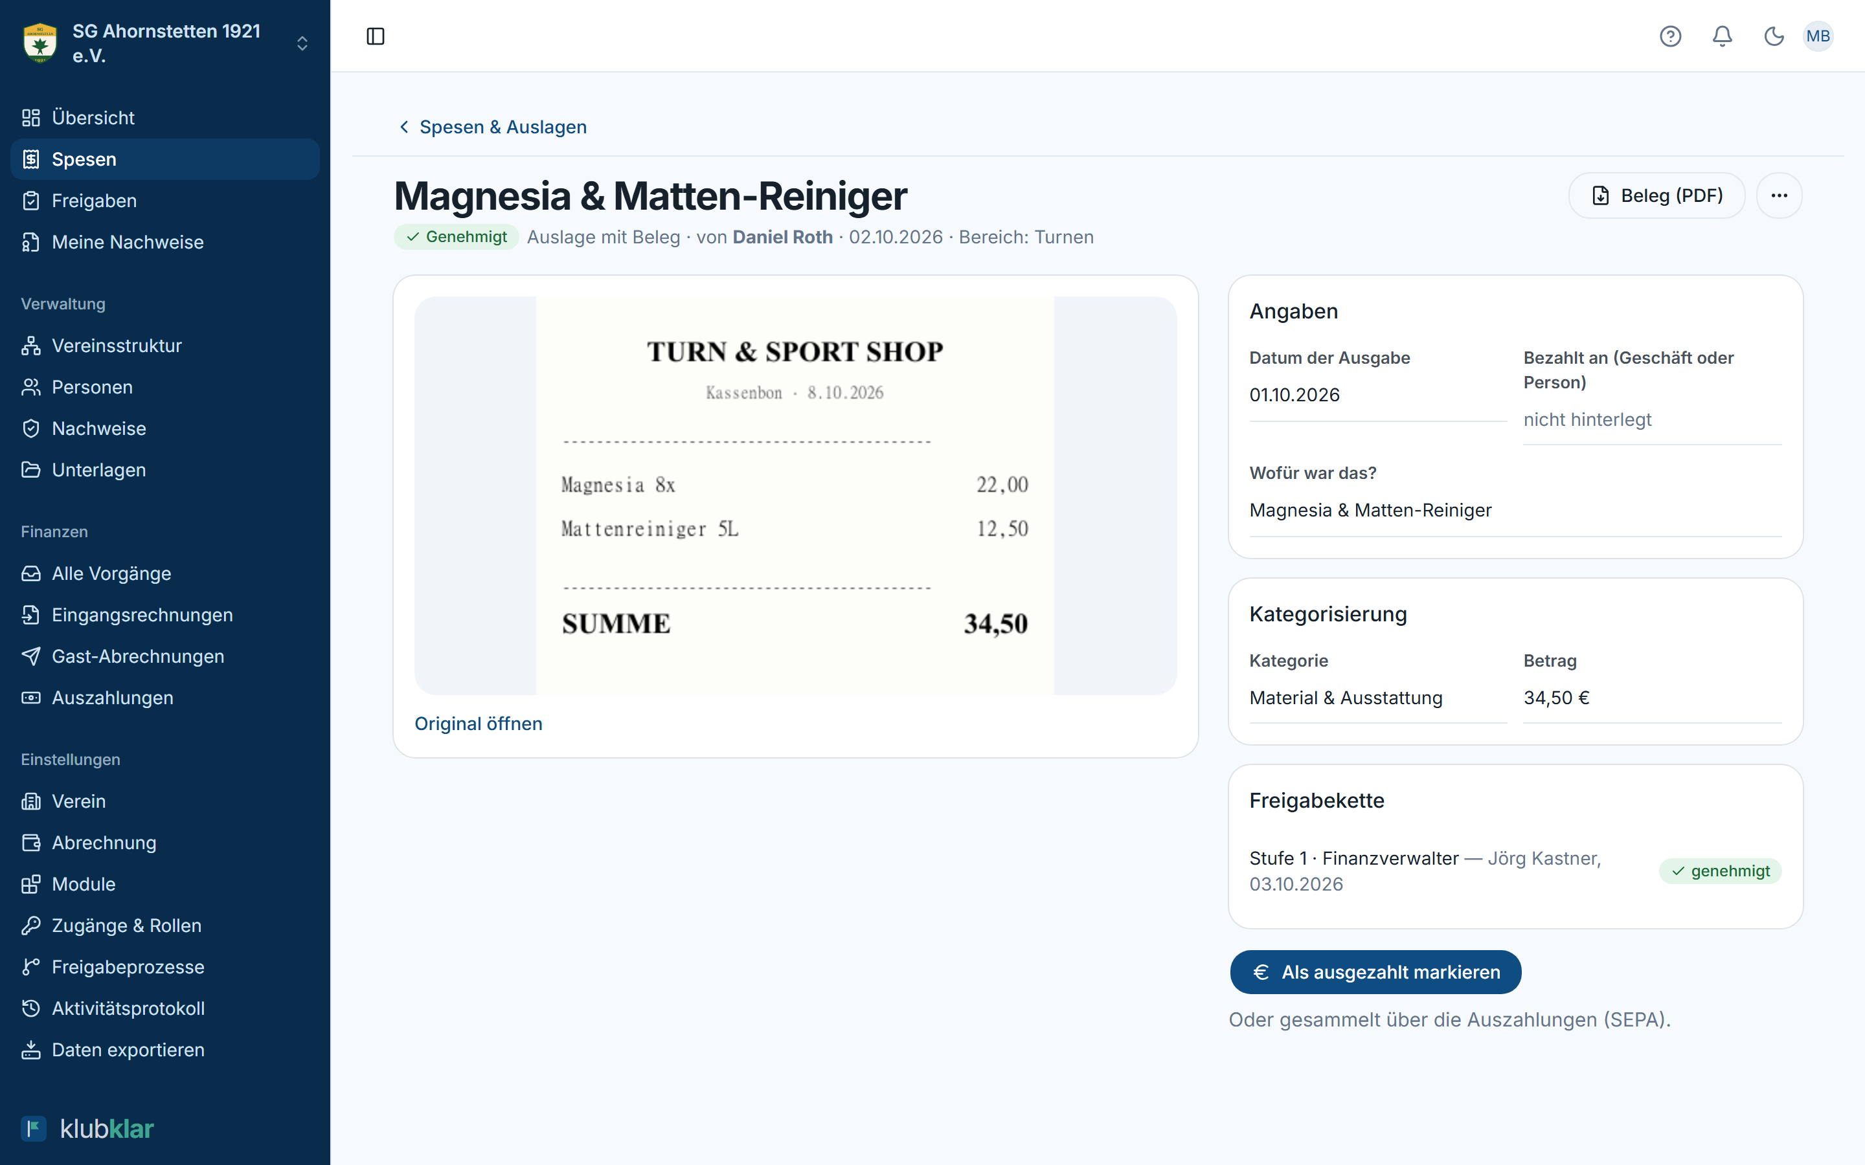Click the Module blocks icon

(x=31, y=885)
